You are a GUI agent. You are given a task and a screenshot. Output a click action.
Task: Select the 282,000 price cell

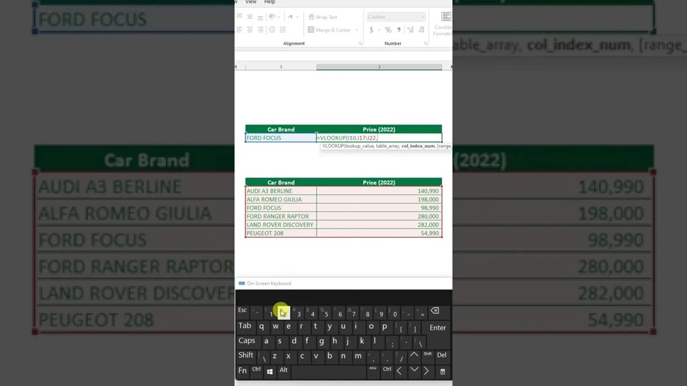(x=379, y=225)
